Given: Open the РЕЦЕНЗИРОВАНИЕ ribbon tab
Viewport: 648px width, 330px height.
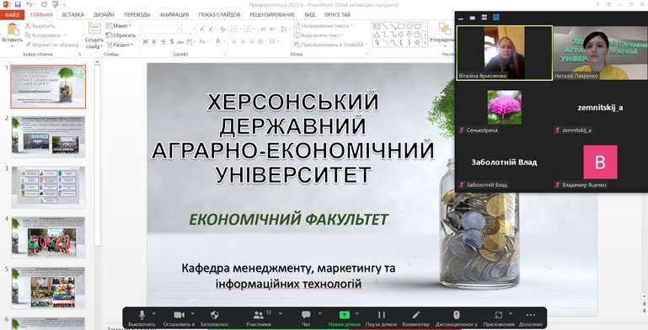Looking at the screenshot, I should pyautogui.click(x=272, y=15).
